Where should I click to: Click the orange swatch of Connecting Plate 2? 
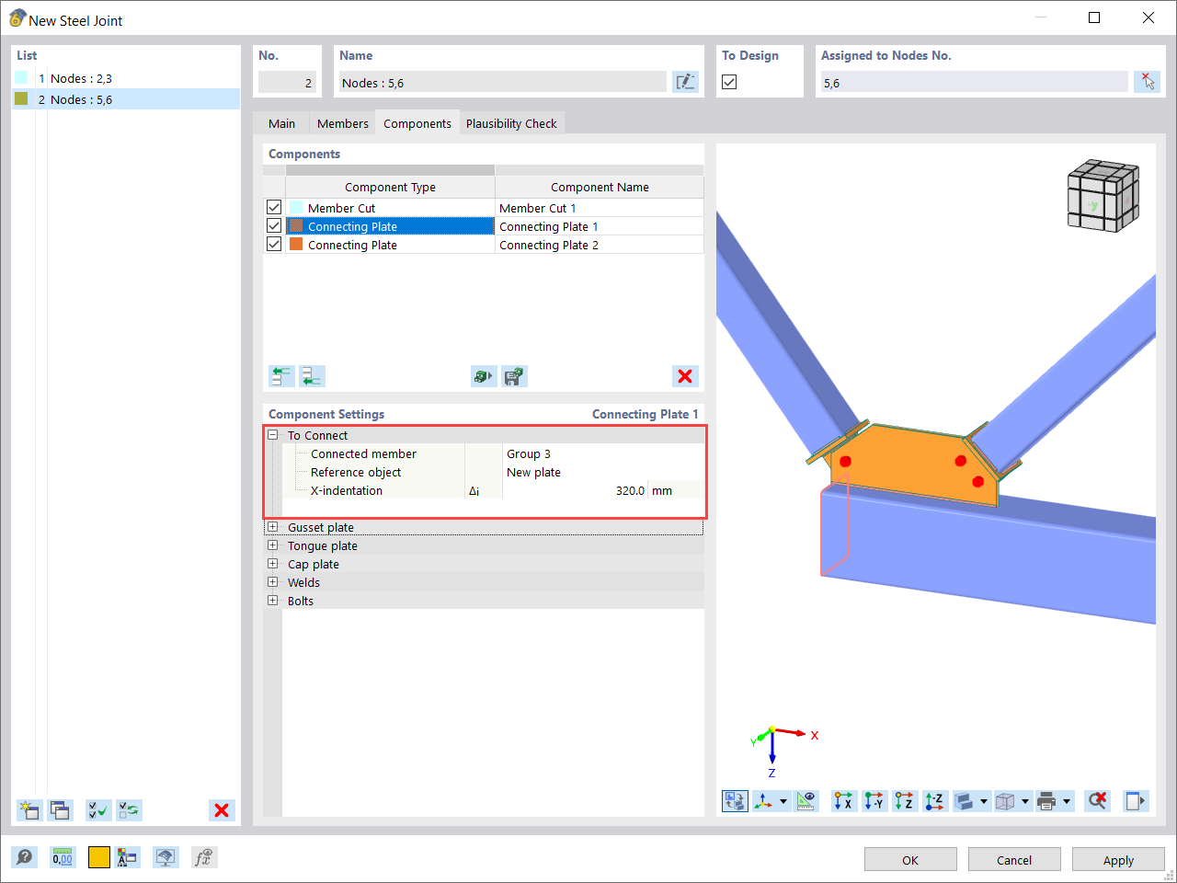(x=296, y=245)
